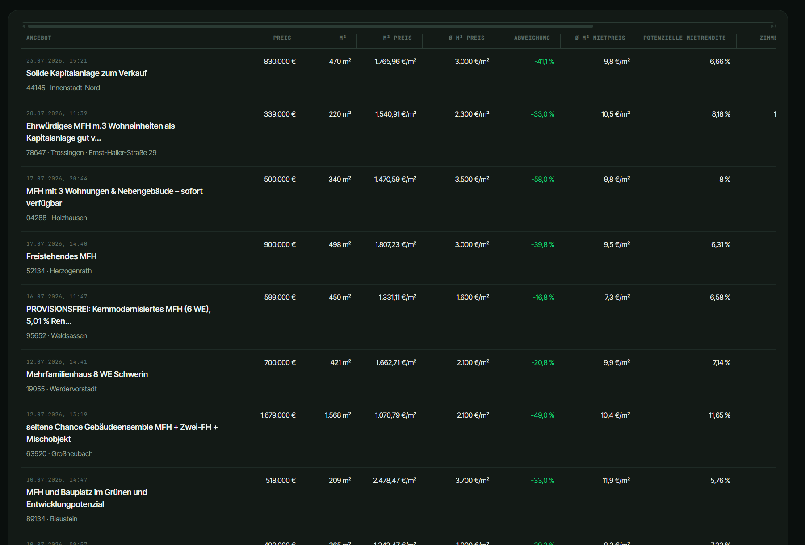The height and width of the screenshot is (545, 805).
Task: Click the M²-Preis column header
Action: coord(397,38)
